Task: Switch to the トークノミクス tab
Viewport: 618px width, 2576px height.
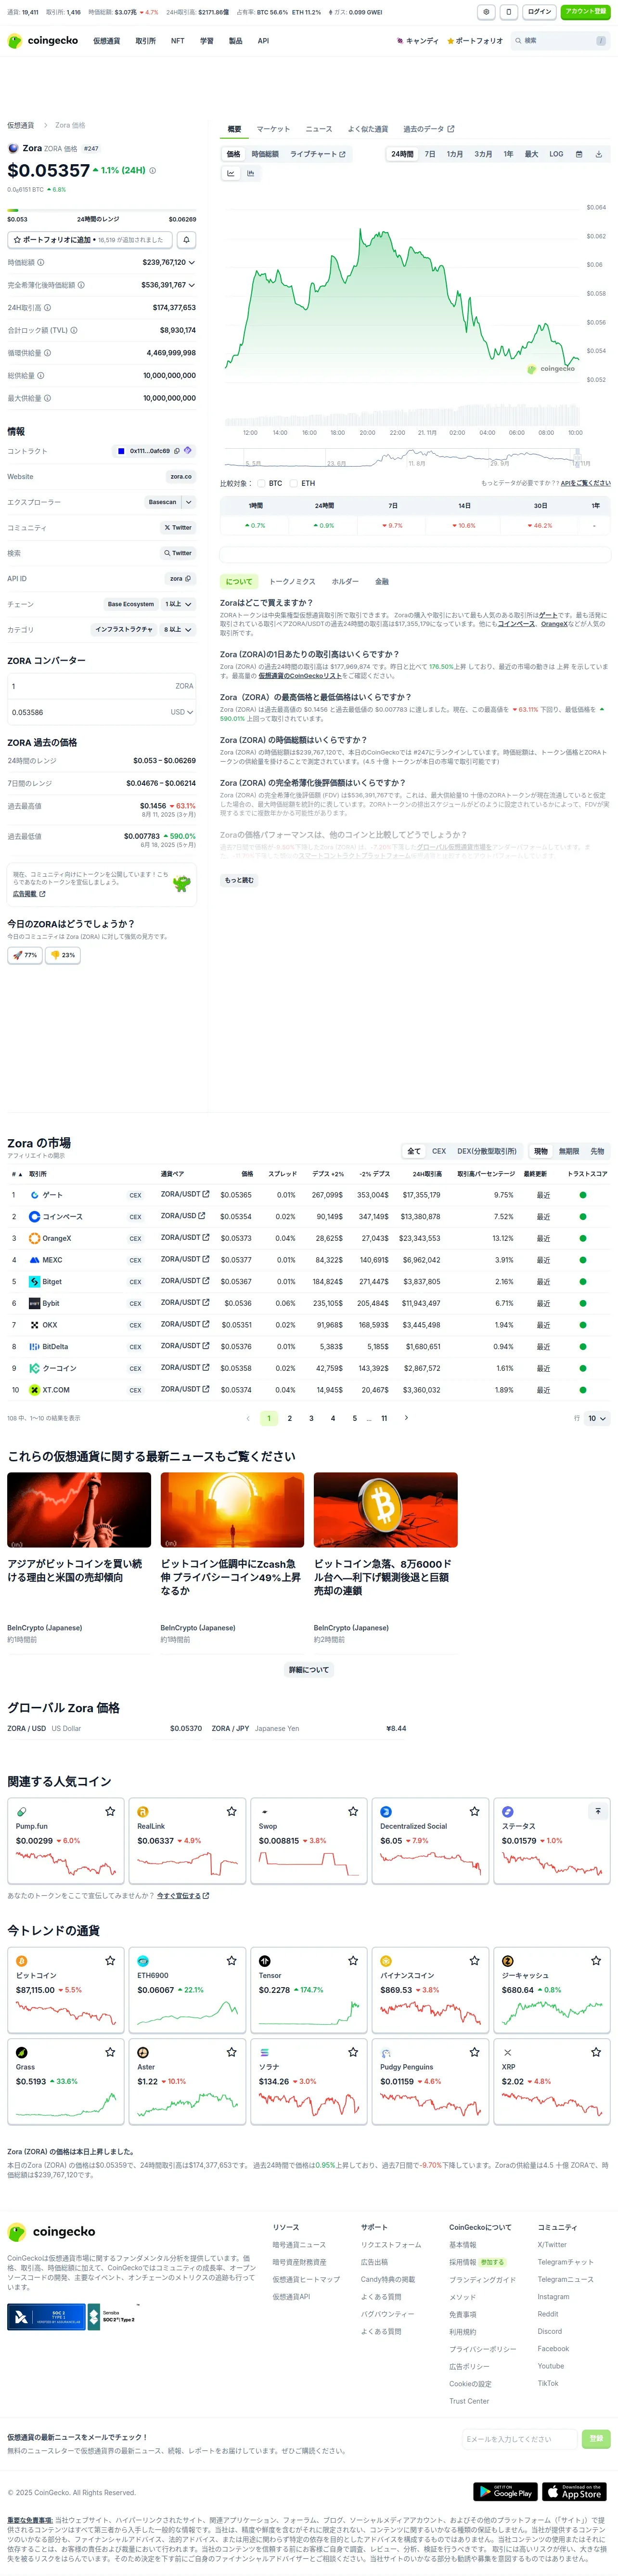Action: point(292,582)
